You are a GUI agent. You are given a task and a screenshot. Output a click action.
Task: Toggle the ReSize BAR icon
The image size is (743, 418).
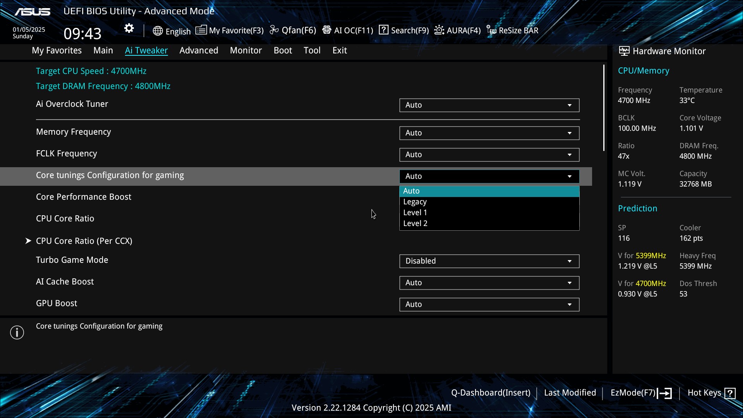click(491, 30)
